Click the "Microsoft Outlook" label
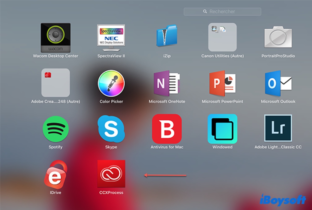This screenshot has width=312, height=210. point(278,102)
